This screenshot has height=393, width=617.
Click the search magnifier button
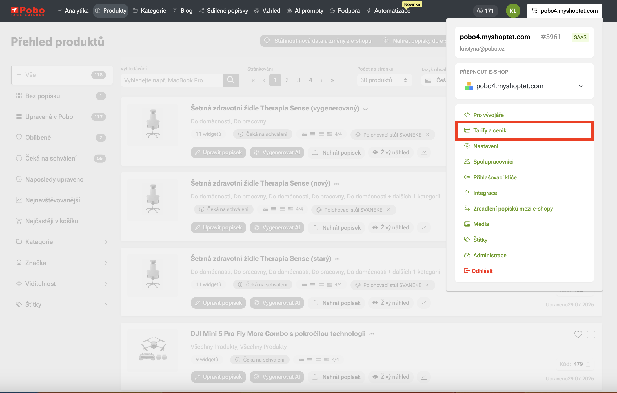pos(231,80)
